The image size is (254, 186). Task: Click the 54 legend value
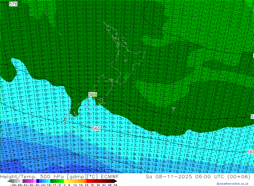115,185
